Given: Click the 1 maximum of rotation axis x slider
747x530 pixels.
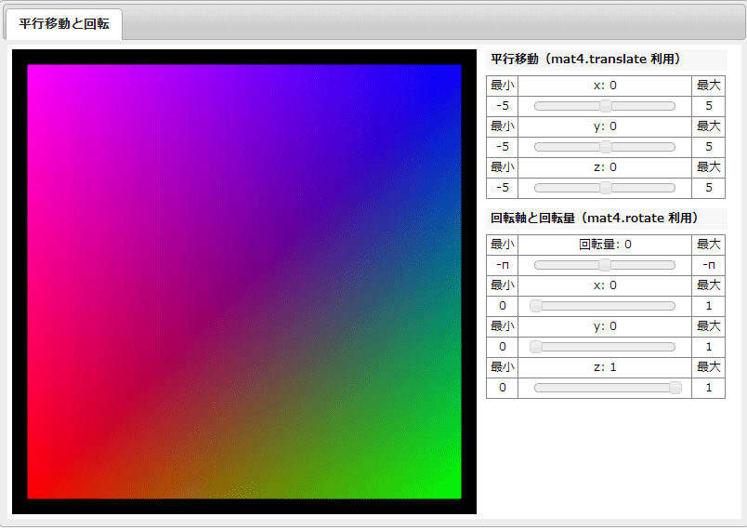Looking at the screenshot, I should click(709, 306).
